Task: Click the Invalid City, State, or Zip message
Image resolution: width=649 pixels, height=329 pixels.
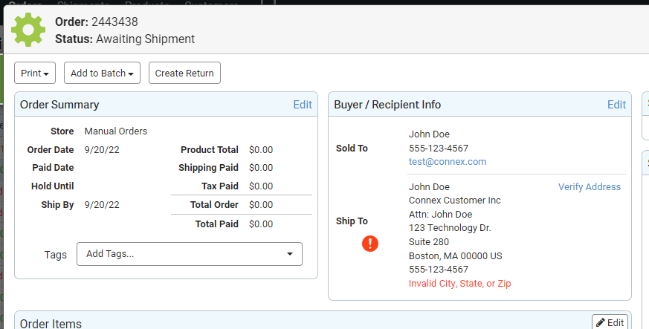Action: pos(460,284)
